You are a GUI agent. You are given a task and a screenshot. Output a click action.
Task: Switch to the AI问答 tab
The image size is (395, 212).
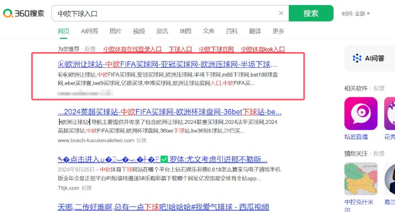pyautogui.click(x=89, y=31)
